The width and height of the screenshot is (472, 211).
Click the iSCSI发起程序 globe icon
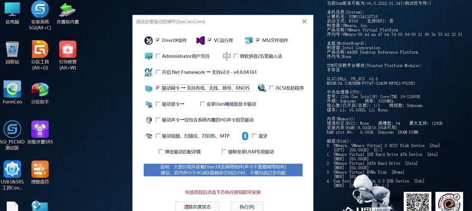[262, 88]
